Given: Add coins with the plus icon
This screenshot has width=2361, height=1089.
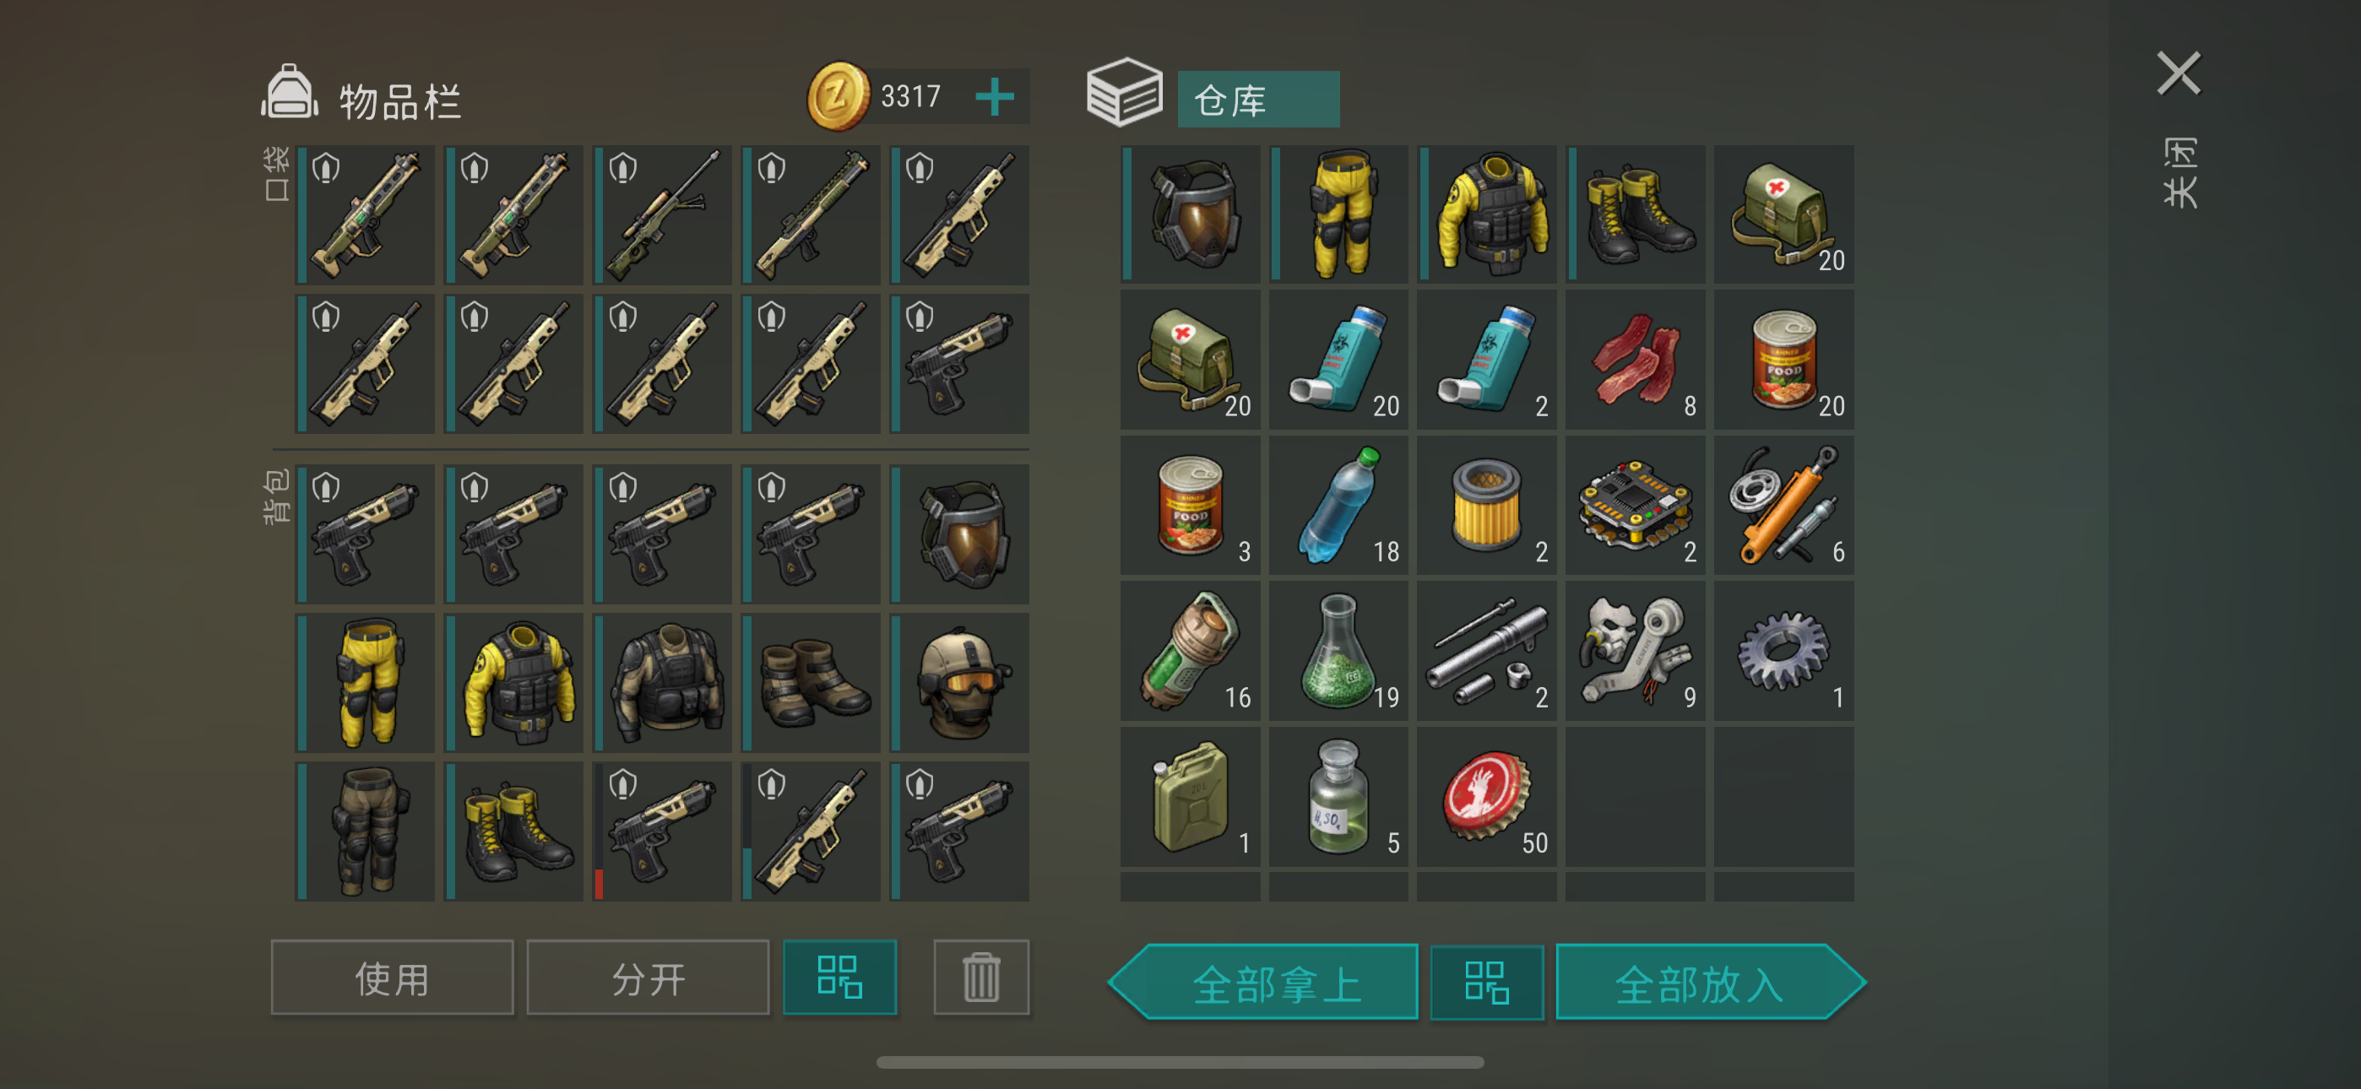Looking at the screenshot, I should 995,96.
